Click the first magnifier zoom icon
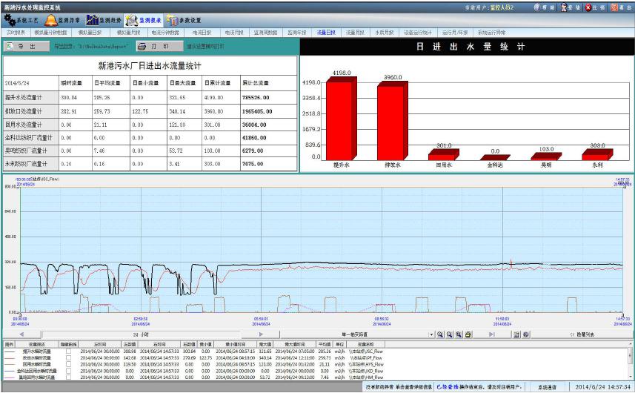The image size is (635, 393). [x=440, y=335]
